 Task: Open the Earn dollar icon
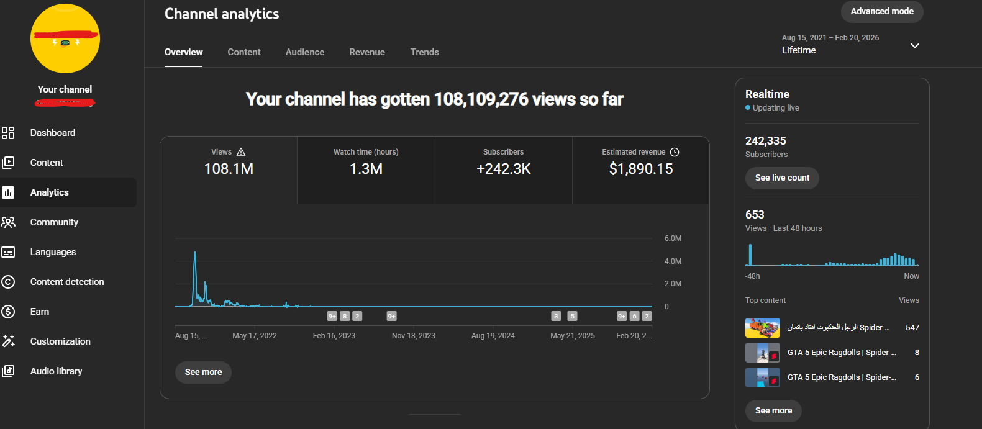(8, 312)
